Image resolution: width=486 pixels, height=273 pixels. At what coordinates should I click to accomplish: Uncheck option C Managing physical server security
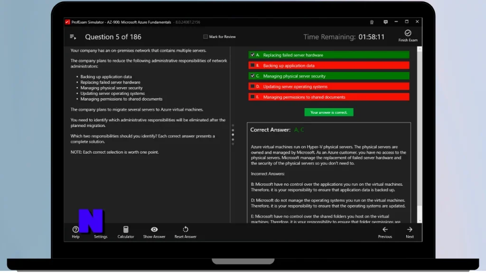252,76
